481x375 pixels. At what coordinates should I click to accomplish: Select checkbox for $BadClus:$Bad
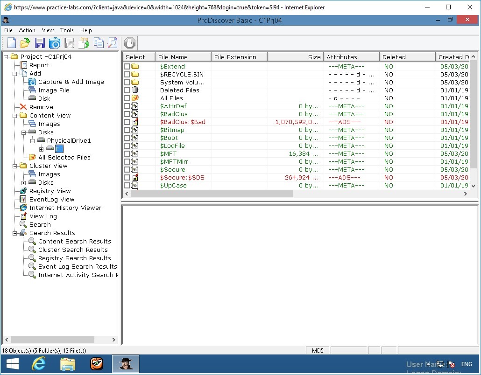coord(127,122)
